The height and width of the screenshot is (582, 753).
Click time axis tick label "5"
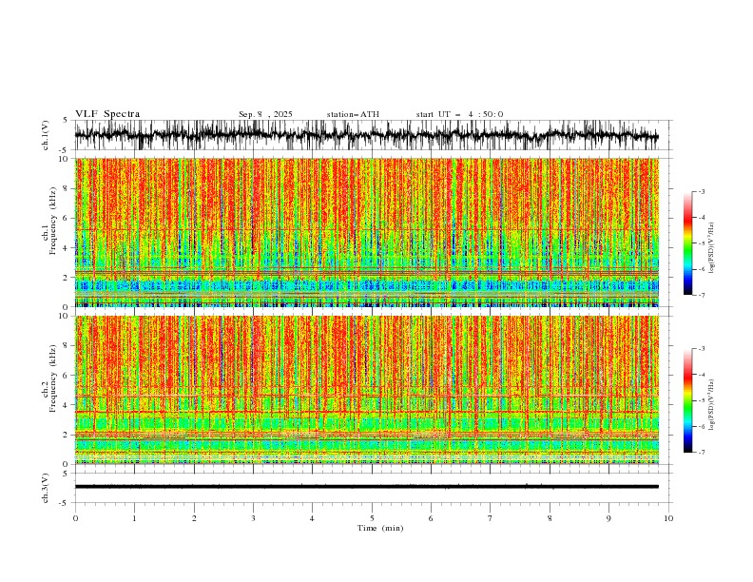pos(372,518)
